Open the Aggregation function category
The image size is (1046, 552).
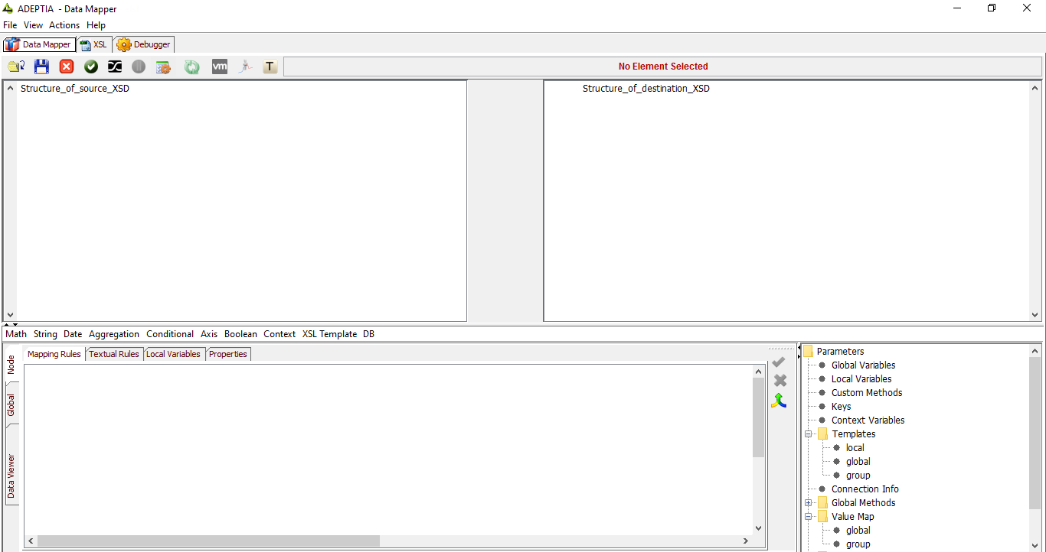click(114, 334)
